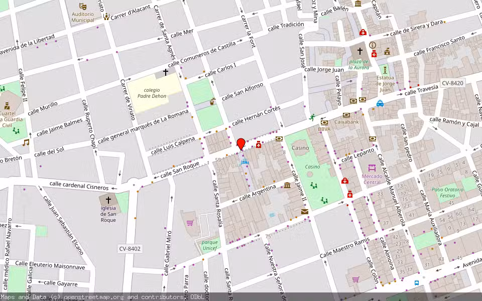Click the red location marker pin
The image size is (482, 301).
241,143
